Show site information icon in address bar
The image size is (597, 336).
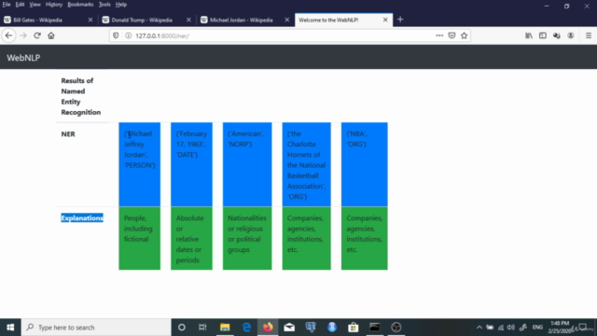click(129, 35)
